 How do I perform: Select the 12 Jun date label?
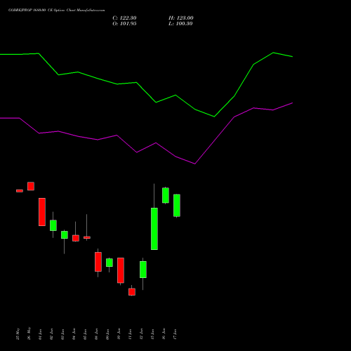click(x=142, y=334)
